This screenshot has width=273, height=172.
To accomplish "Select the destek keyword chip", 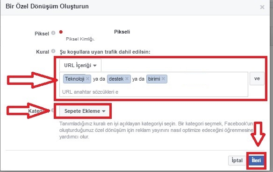I will tap(116, 79).
